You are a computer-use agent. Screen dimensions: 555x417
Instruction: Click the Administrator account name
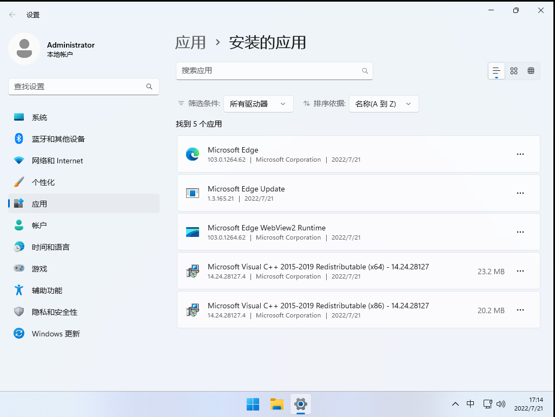click(71, 45)
